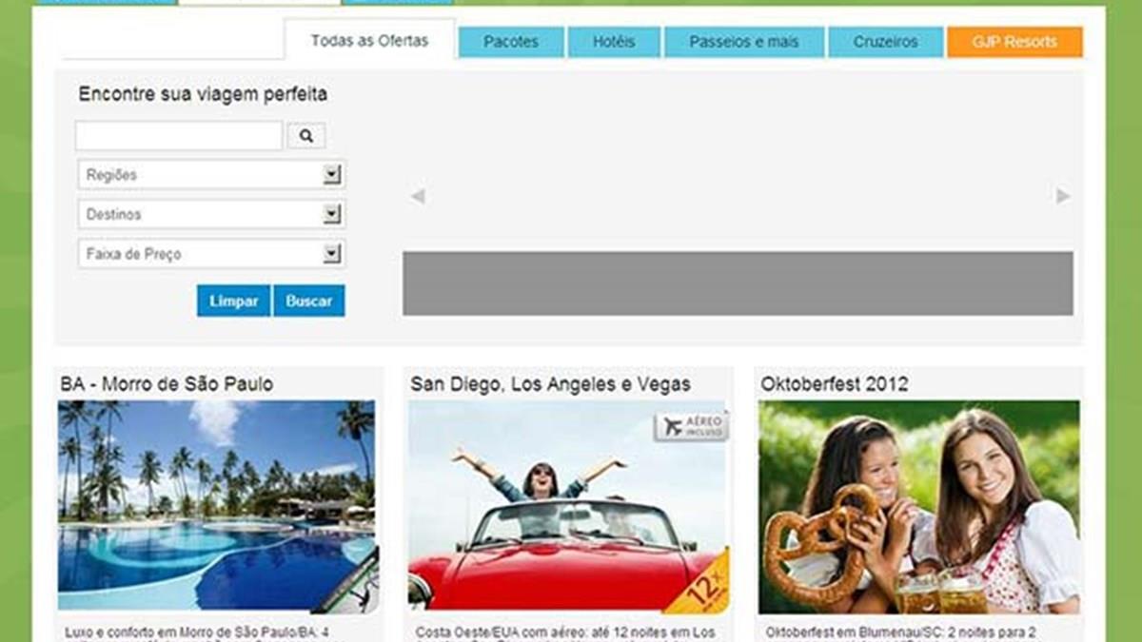Click the carousel right arrow

click(x=1063, y=196)
